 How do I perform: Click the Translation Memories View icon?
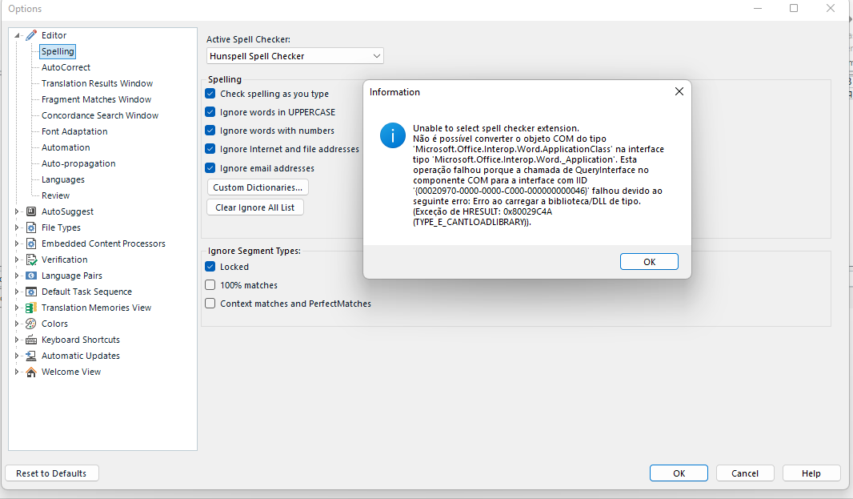31,308
